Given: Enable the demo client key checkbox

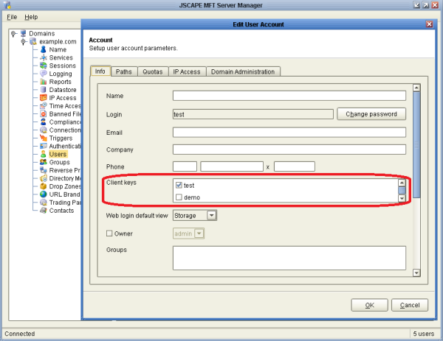Looking at the screenshot, I should [x=179, y=197].
